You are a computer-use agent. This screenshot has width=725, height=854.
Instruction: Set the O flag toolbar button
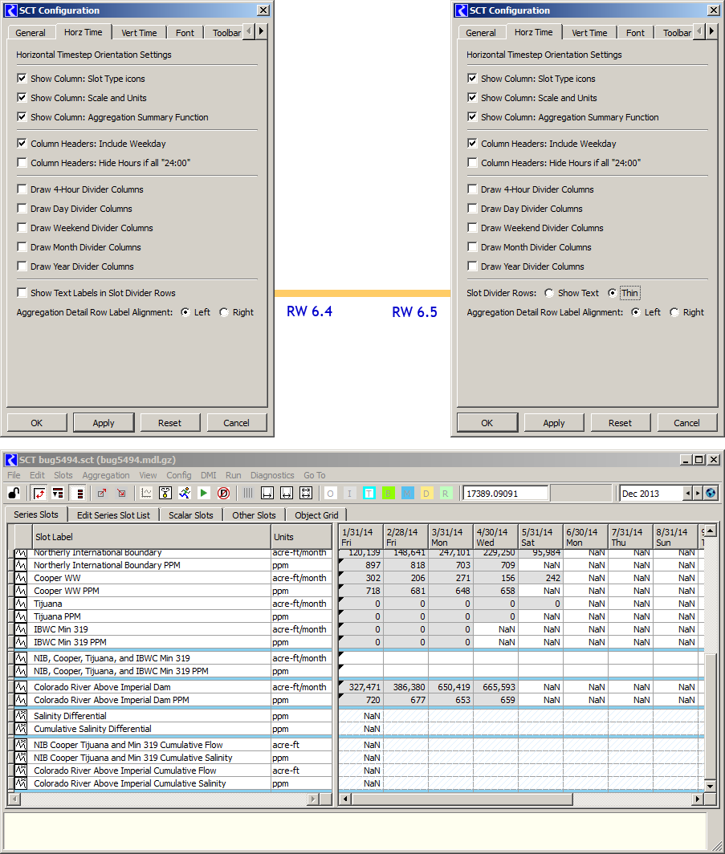click(x=330, y=494)
